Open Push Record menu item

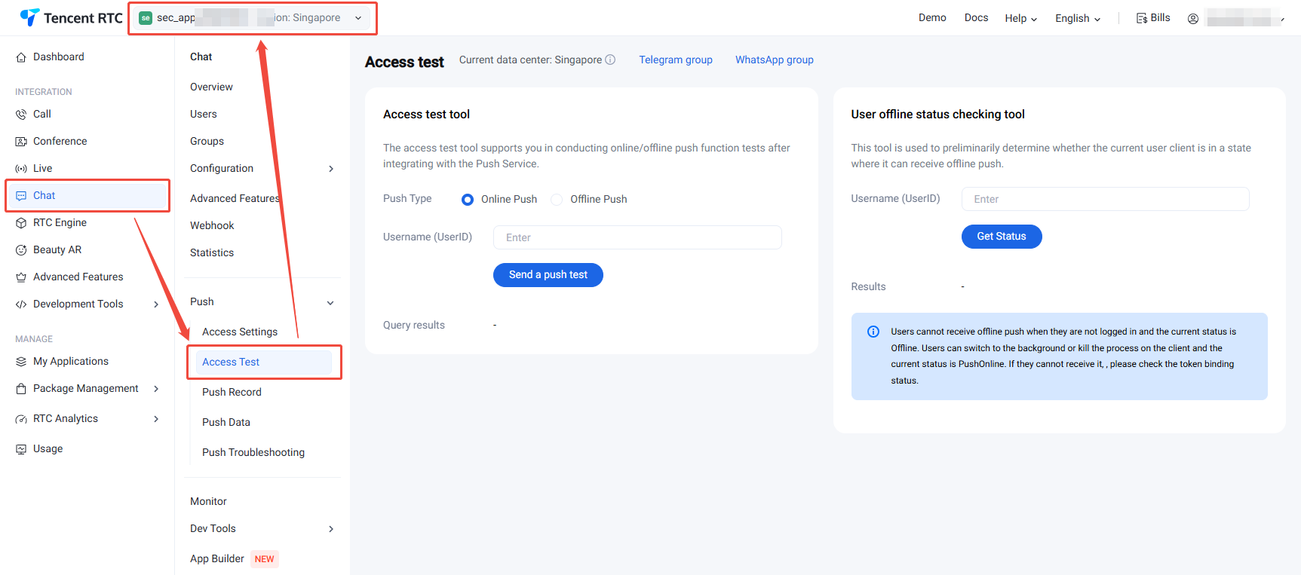click(232, 392)
